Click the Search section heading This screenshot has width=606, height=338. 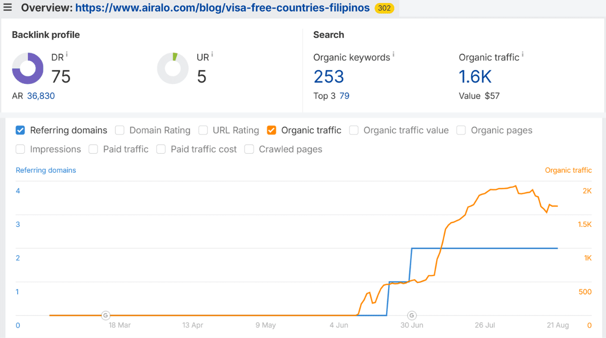pyautogui.click(x=329, y=35)
